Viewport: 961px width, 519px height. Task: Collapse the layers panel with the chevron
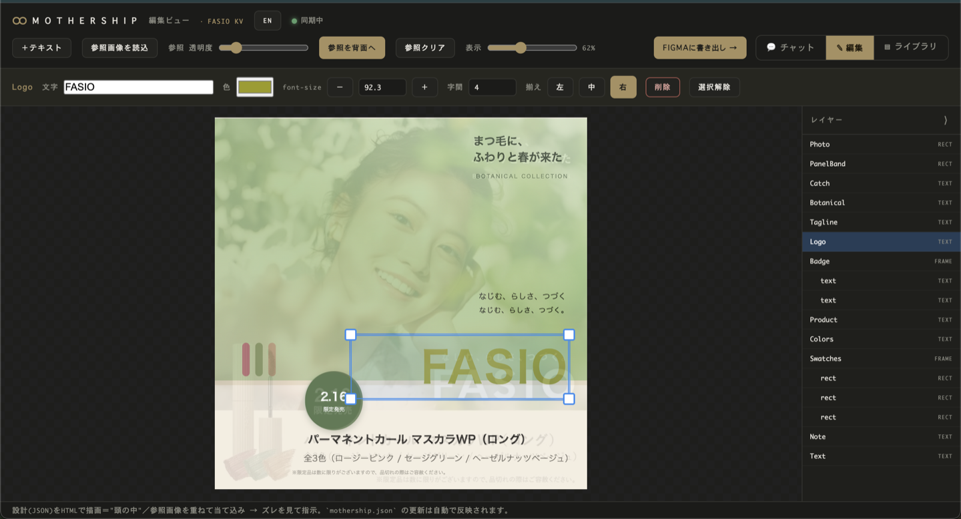point(945,120)
